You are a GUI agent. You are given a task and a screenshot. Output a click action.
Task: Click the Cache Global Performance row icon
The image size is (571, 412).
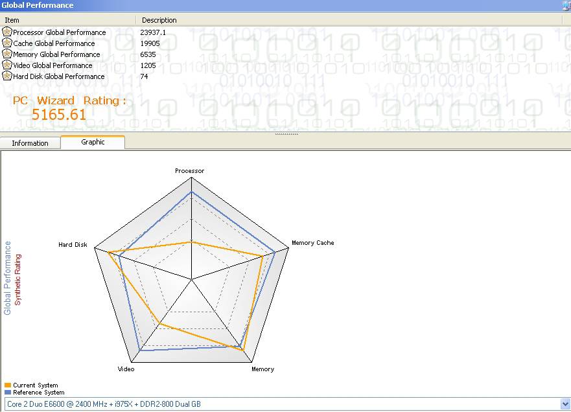(x=7, y=43)
